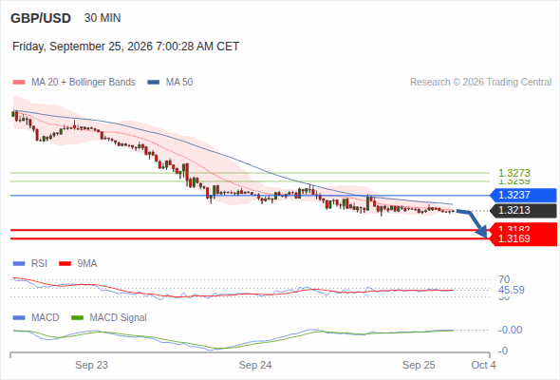Click the 30 MIN timeframe label
Screen dimensions: 560x380
[x=103, y=18]
